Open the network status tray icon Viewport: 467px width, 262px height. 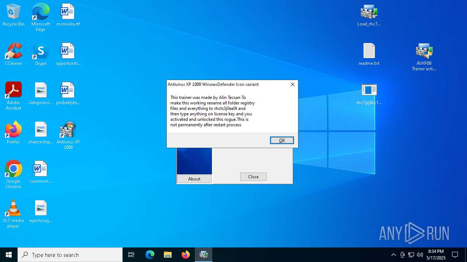click(x=411, y=255)
